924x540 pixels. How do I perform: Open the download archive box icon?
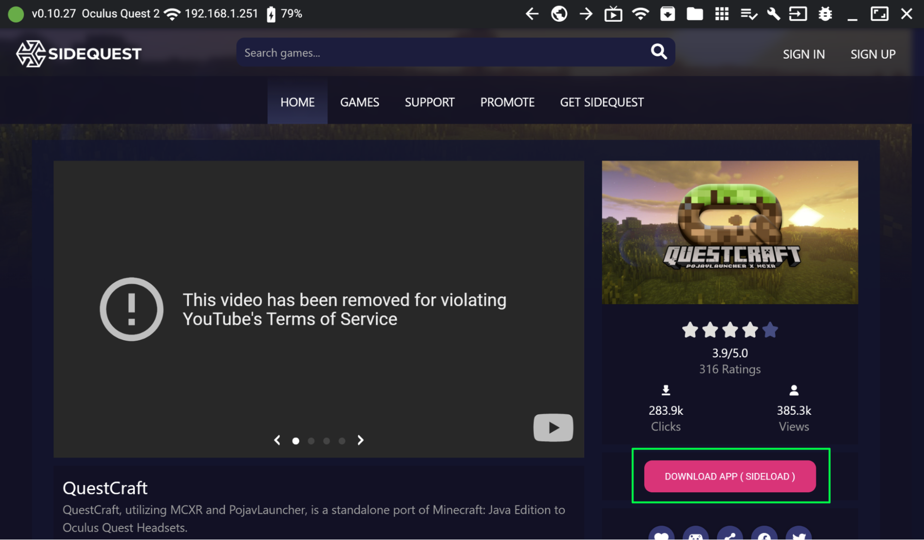pyautogui.click(x=667, y=14)
